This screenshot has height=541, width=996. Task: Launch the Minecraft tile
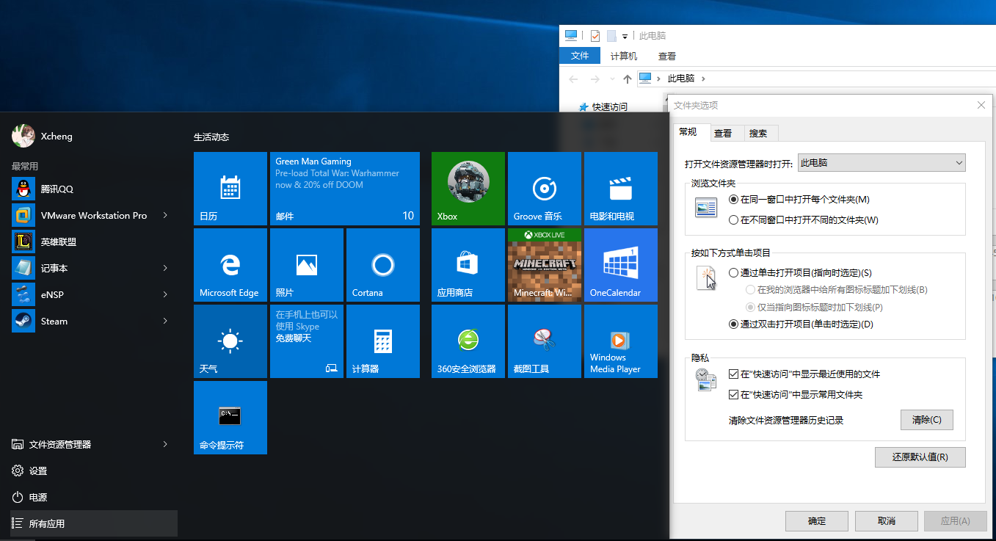coord(545,265)
